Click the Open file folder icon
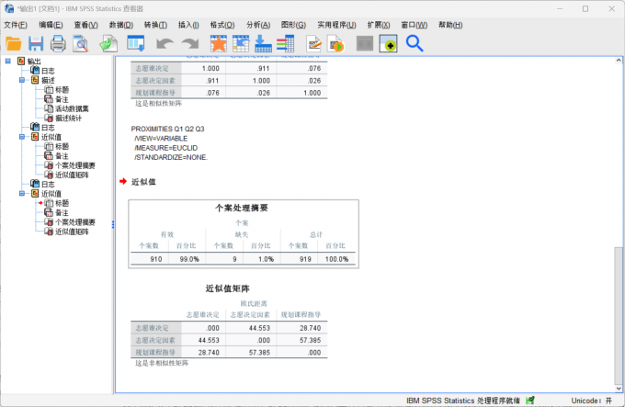This screenshot has width=625, height=407. 14,43
